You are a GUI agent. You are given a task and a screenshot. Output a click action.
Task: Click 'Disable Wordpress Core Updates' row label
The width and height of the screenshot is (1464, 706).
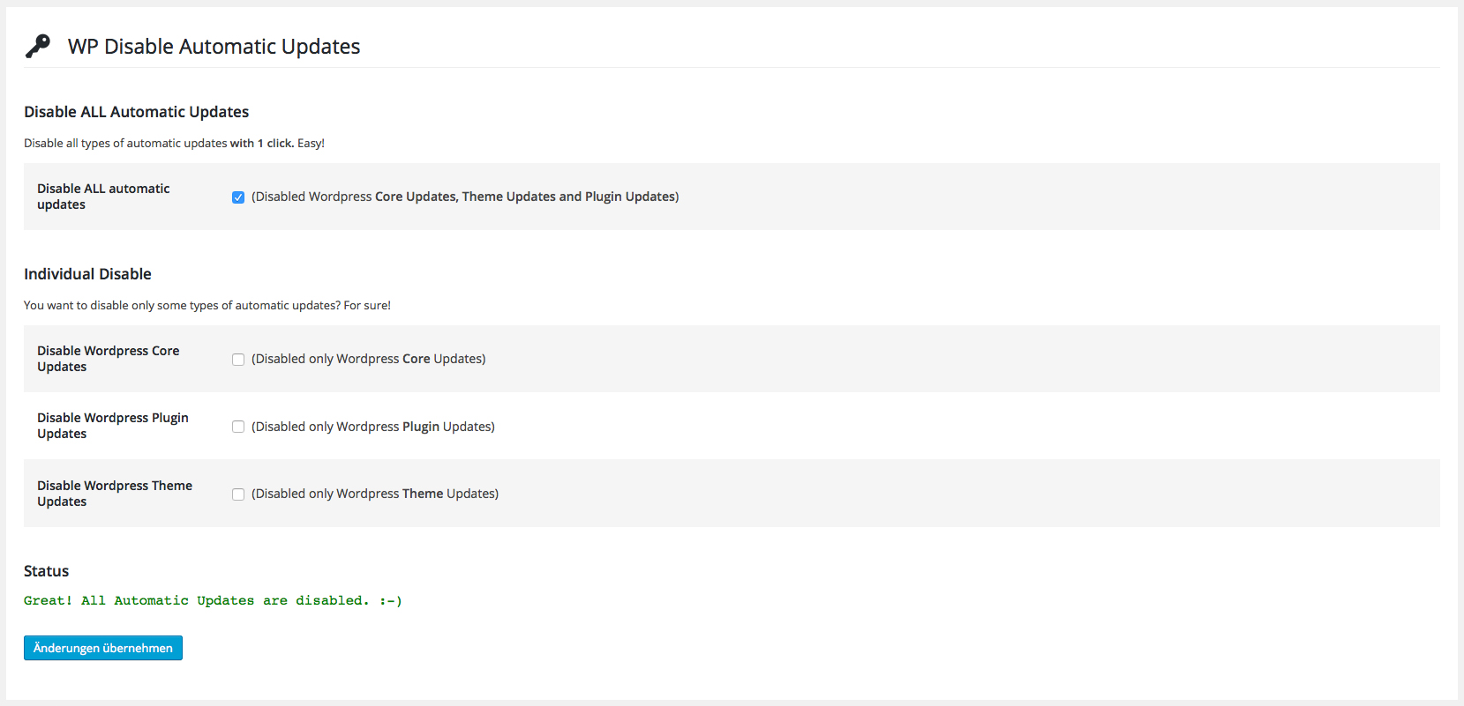click(108, 359)
